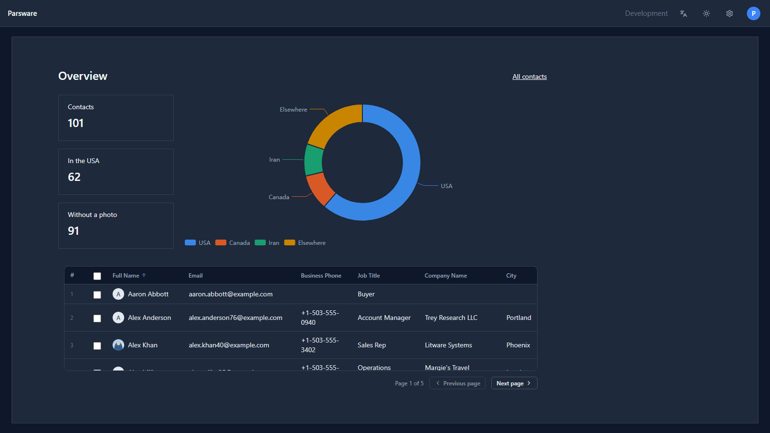Click Alex Anderson's avatar icon
Viewport: 770px width, 433px height.
[x=118, y=318]
